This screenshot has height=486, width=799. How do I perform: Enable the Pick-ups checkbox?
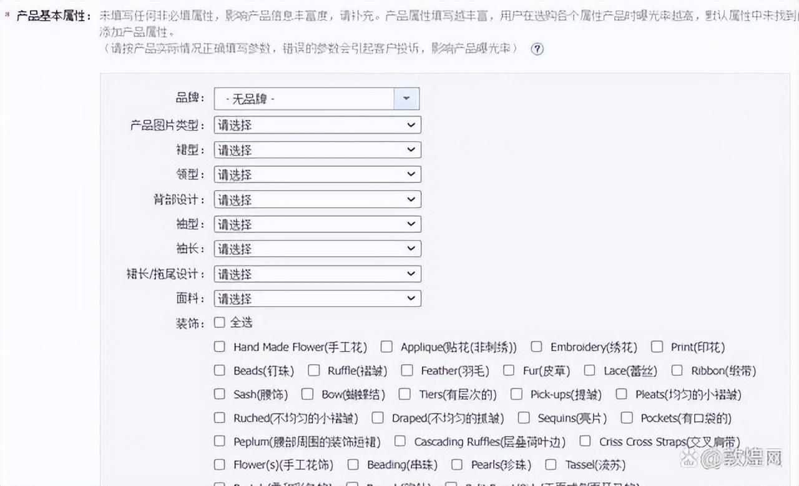point(516,394)
